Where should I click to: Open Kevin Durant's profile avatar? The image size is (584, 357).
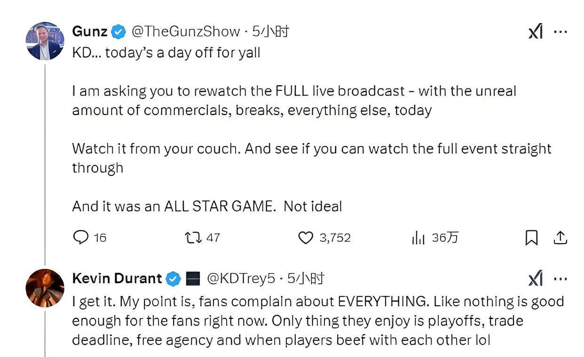click(45, 288)
